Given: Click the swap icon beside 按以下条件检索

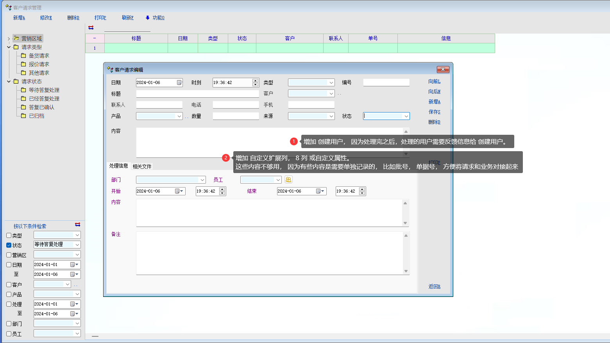Looking at the screenshot, I should pos(77,225).
